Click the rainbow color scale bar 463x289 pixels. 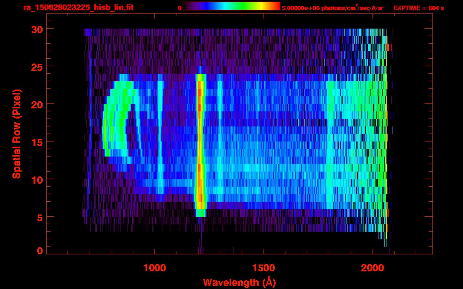(231, 6)
